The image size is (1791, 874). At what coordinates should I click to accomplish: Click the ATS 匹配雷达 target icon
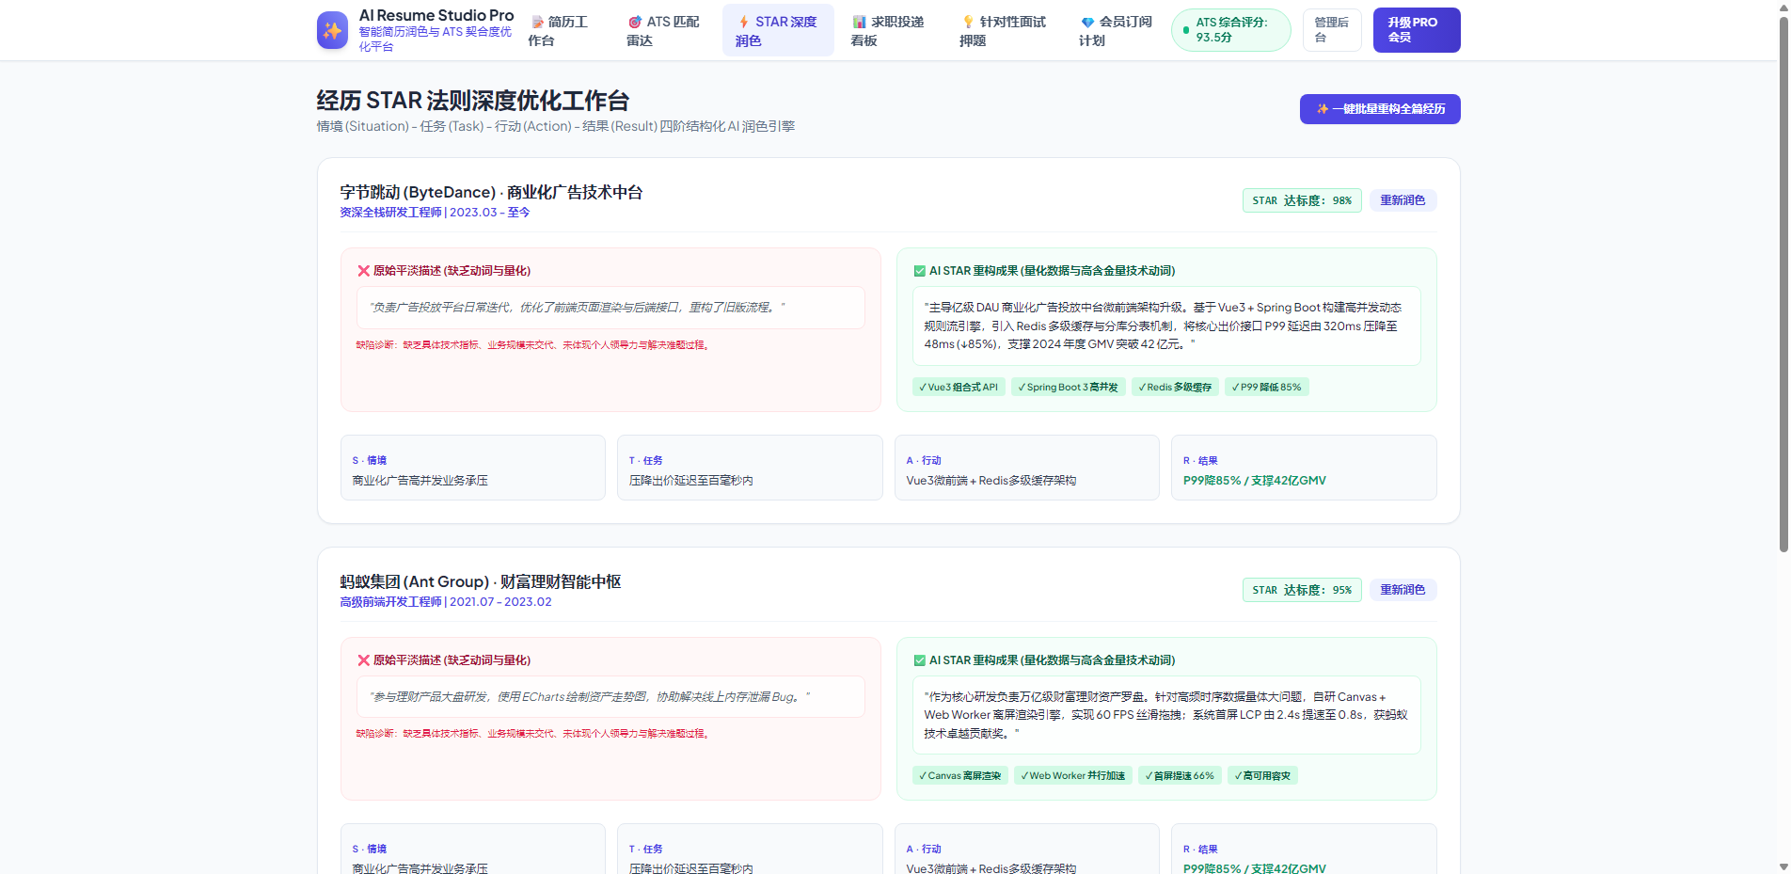(x=635, y=22)
